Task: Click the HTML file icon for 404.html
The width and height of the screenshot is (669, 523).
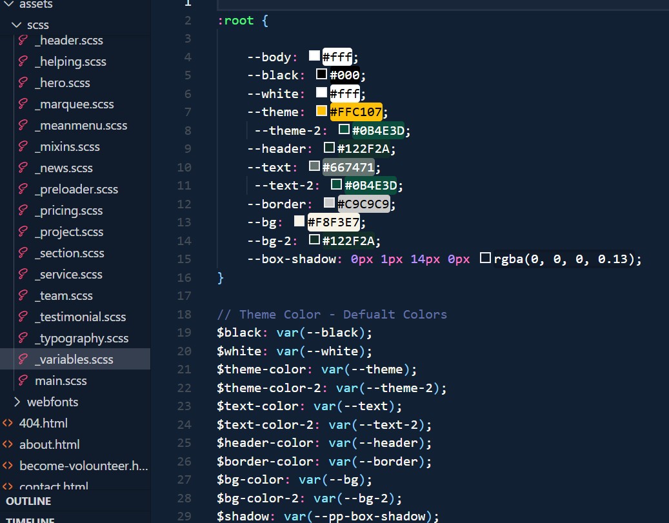Action: pos(8,424)
